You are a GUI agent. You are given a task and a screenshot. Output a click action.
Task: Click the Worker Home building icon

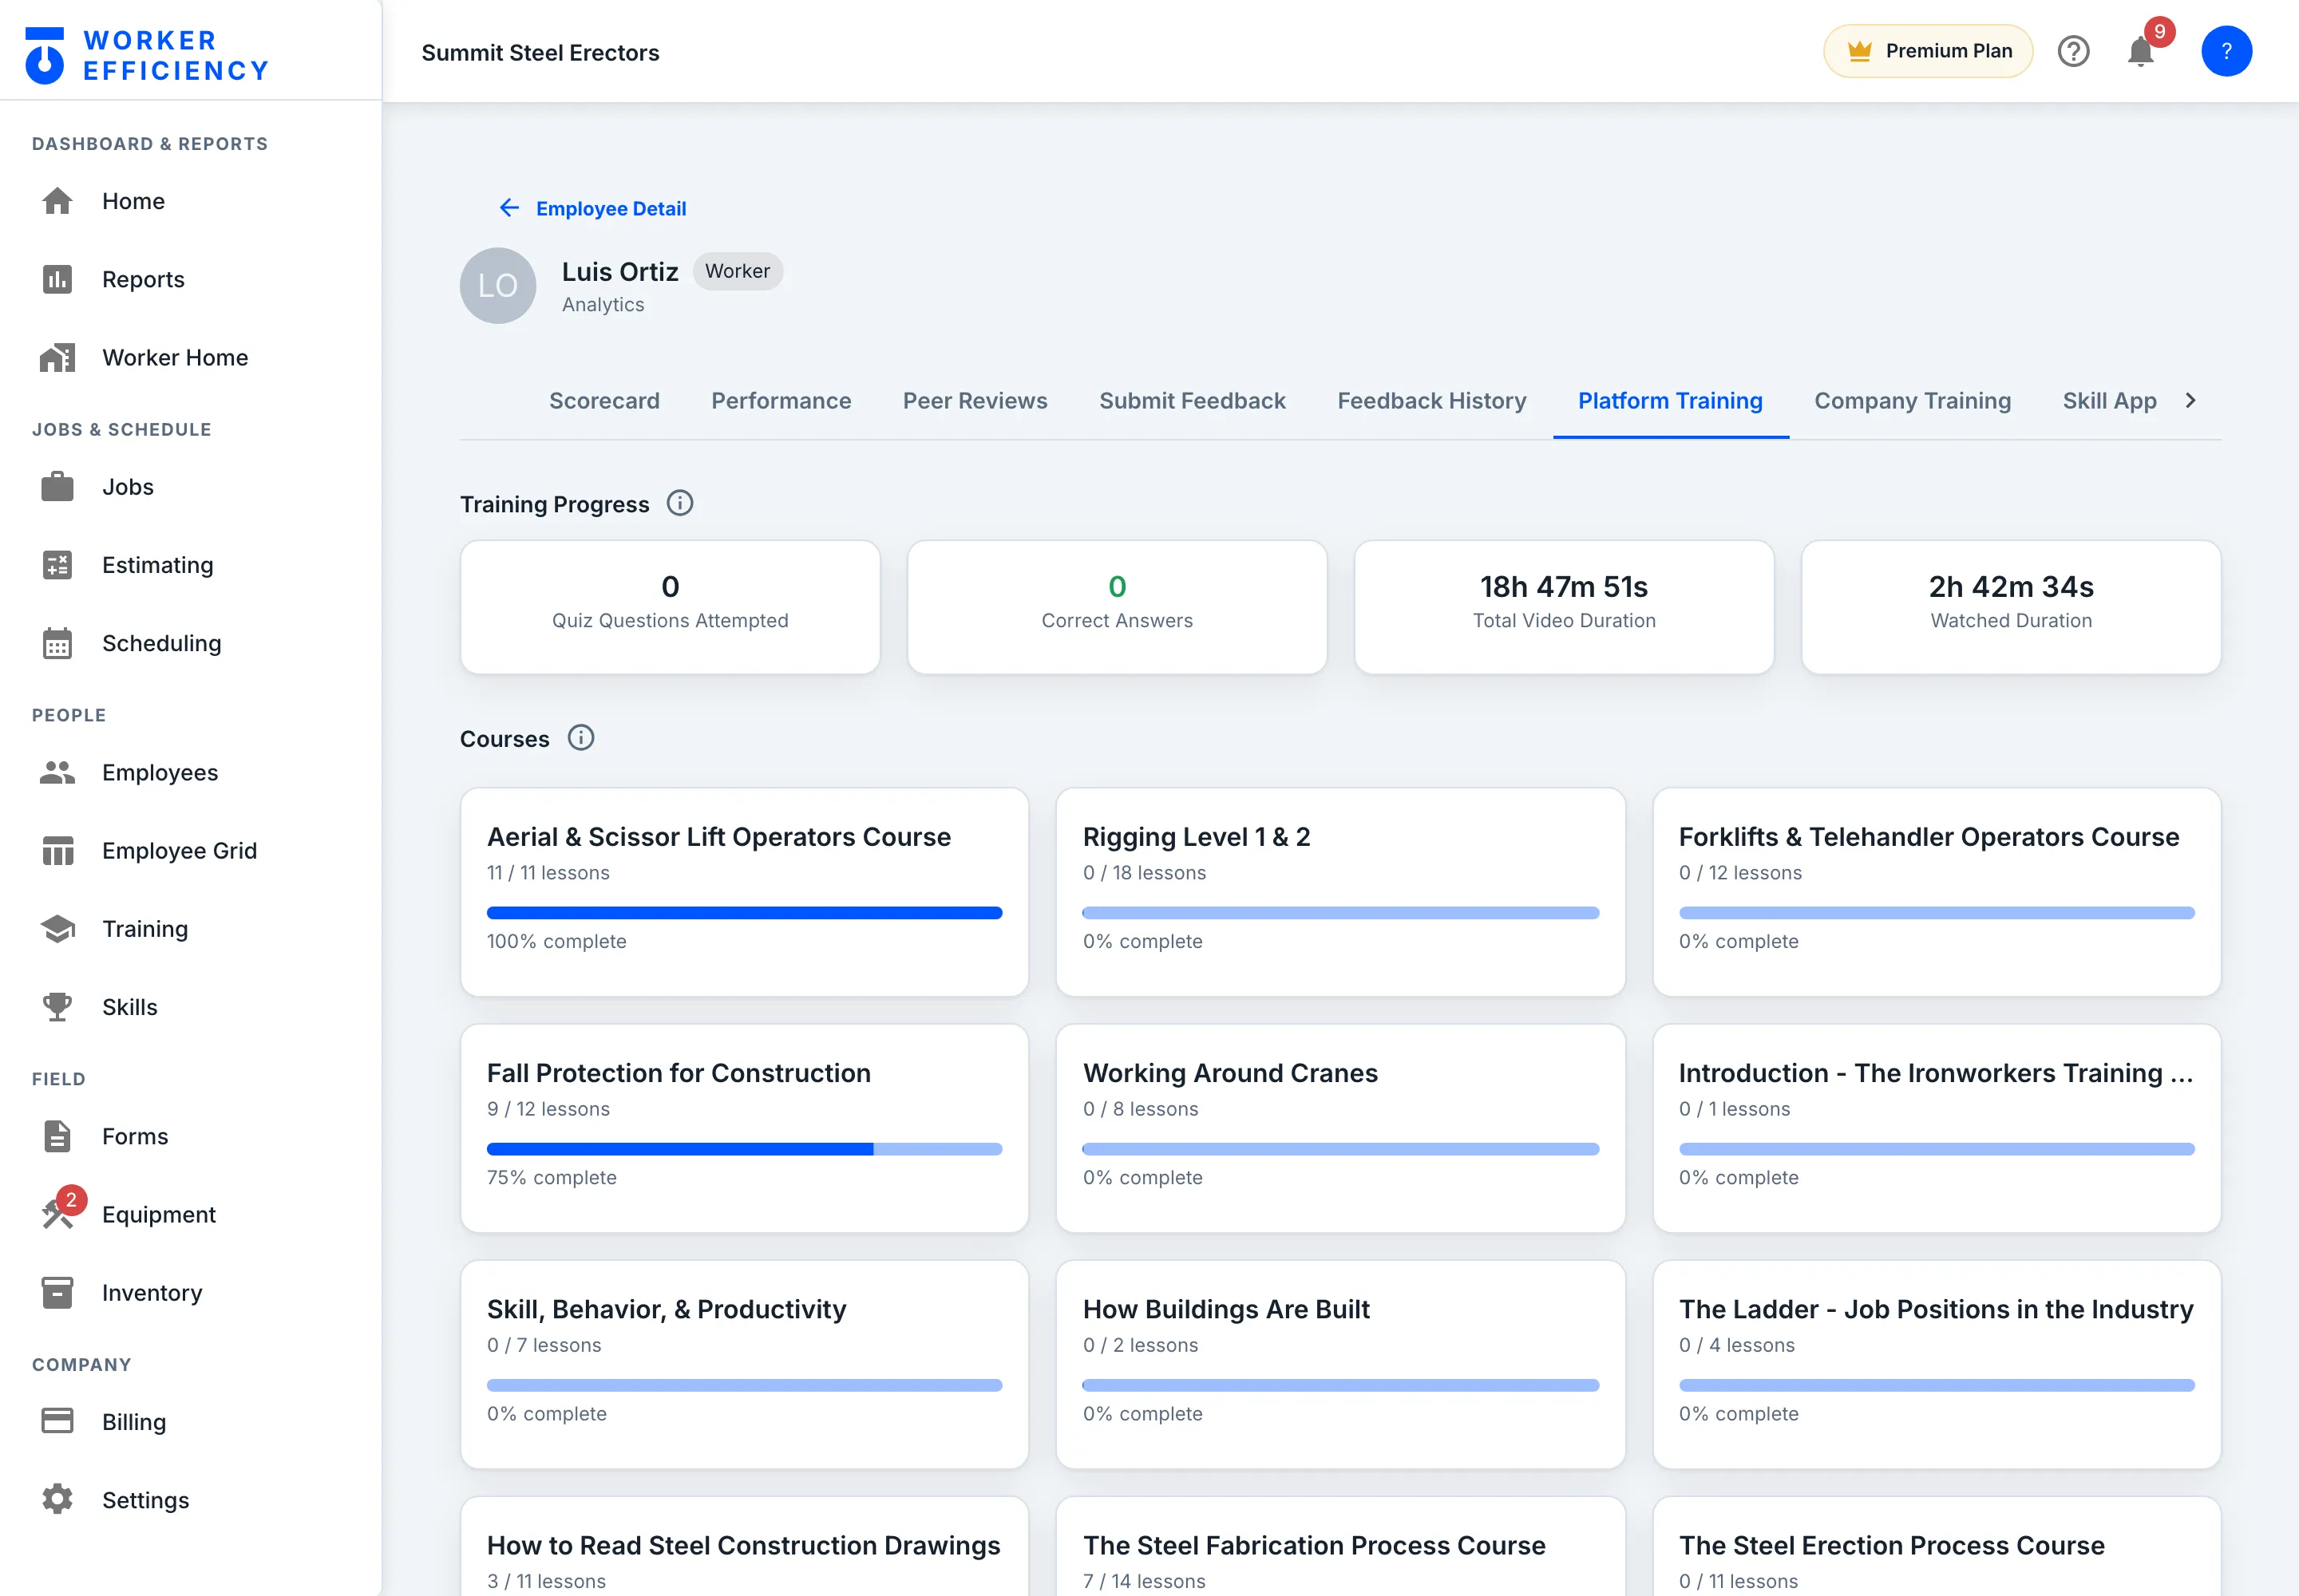click(x=57, y=357)
